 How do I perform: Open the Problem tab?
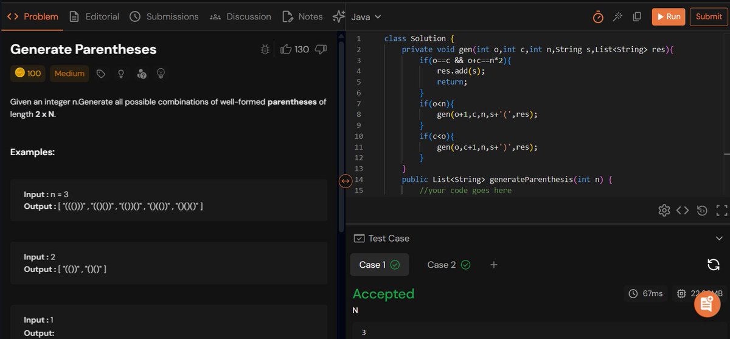(32, 16)
